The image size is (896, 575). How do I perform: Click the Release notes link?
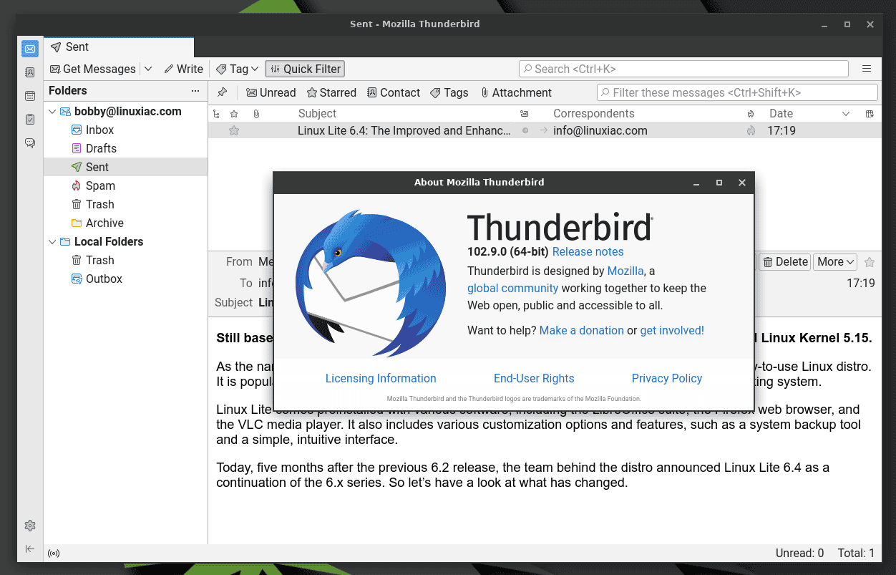tap(588, 251)
